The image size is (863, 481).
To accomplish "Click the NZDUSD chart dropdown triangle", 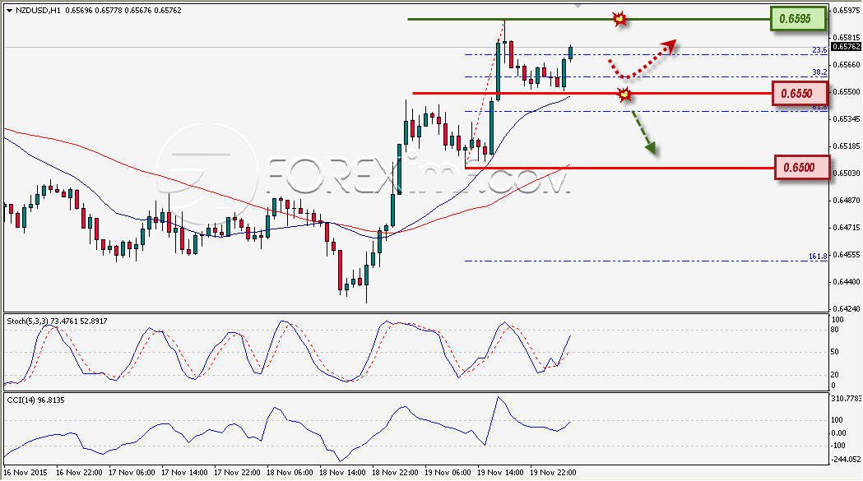I will tap(9, 11).
